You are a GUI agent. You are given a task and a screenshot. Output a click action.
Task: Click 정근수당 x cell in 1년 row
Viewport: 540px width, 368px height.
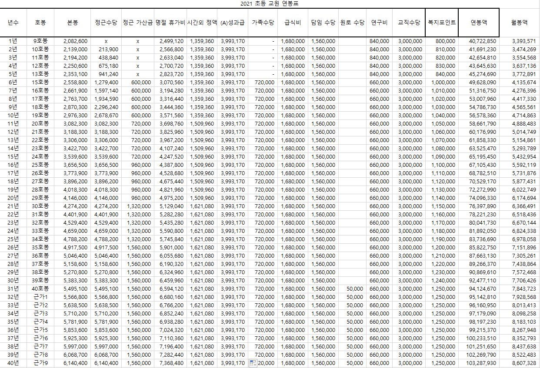click(x=106, y=41)
